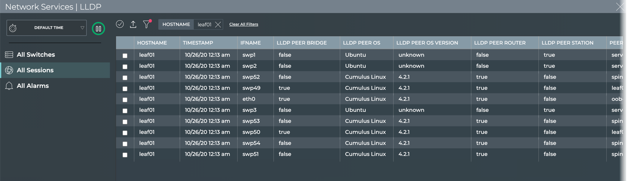Select the checkbox for the eth0 row
627x181 pixels.
tap(125, 100)
